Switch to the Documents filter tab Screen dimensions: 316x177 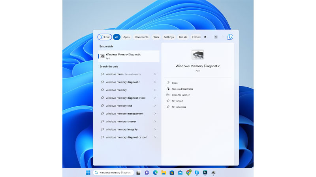141,37
